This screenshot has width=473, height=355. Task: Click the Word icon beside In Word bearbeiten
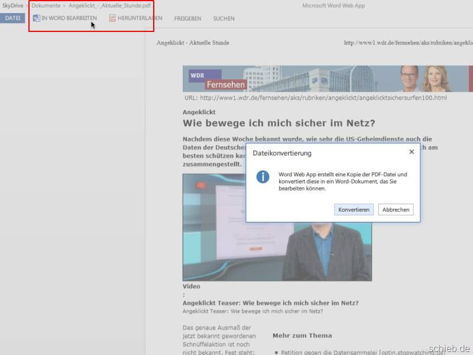click(37, 18)
